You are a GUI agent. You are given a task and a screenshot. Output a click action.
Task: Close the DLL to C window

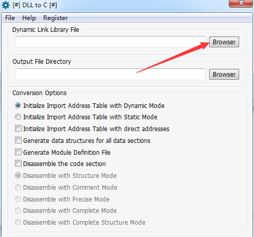241,3
